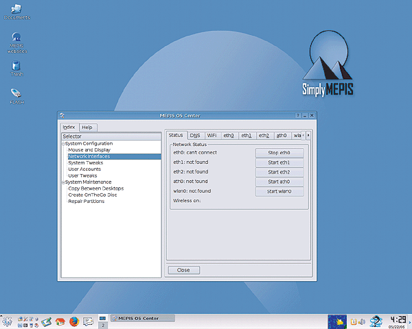
Task: Click the titlebar context help ? button
Action: click(298, 115)
